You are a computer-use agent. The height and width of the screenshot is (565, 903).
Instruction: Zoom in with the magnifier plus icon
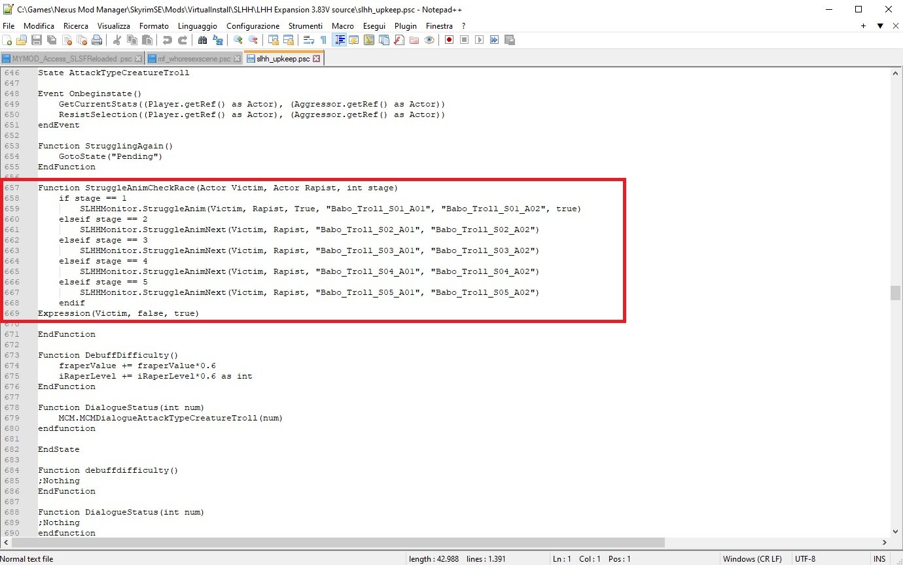click(238, 40)
